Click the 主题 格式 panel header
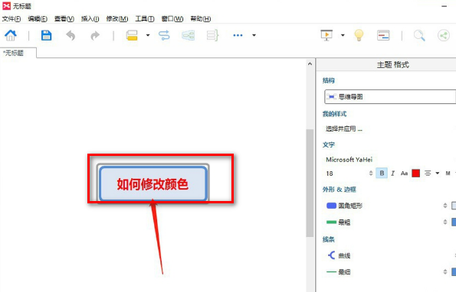456x292 pixels. [x=392, y=65]
